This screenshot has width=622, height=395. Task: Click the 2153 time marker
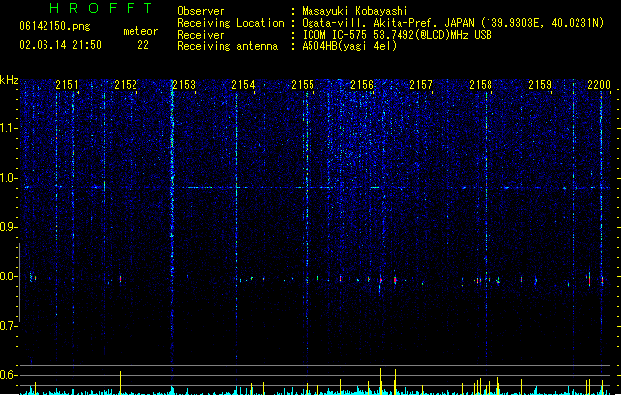[185, 85]
